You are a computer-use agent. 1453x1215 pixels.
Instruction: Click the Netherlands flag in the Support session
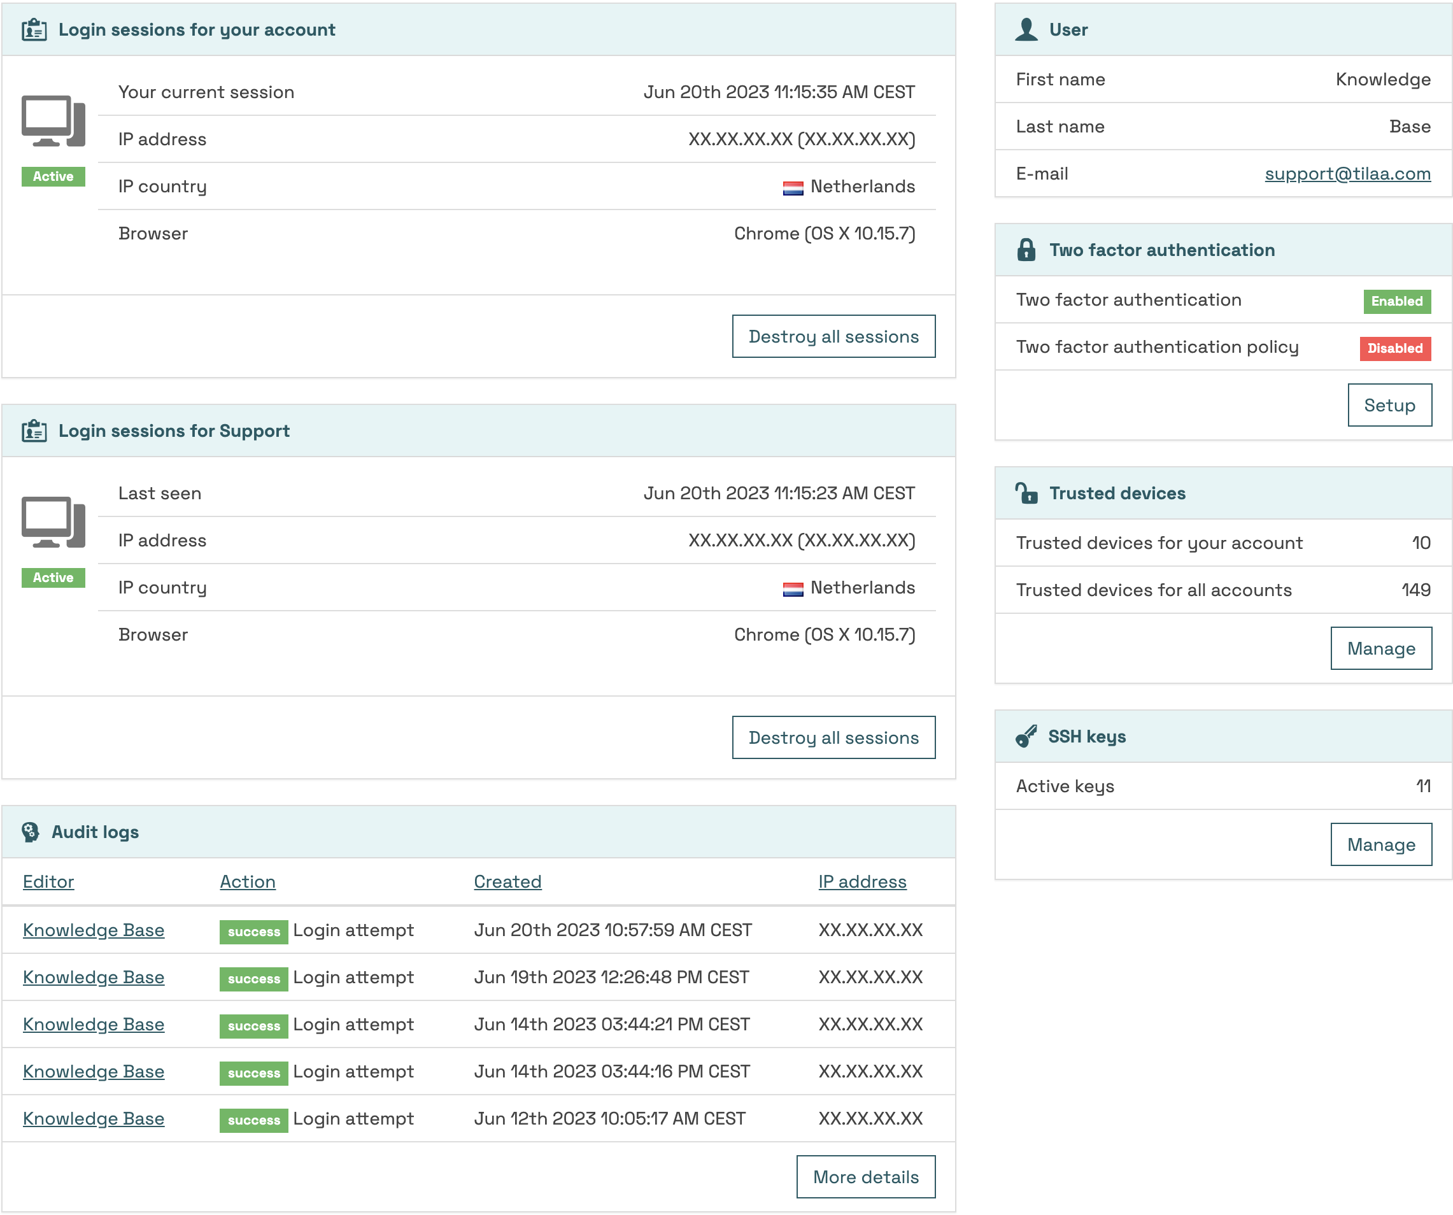[793, 589]
